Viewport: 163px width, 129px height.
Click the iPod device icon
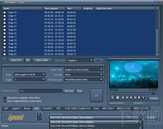(39, 116)
